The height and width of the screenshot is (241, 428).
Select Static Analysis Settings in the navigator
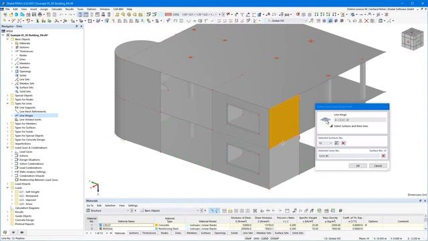pos(33,172)
